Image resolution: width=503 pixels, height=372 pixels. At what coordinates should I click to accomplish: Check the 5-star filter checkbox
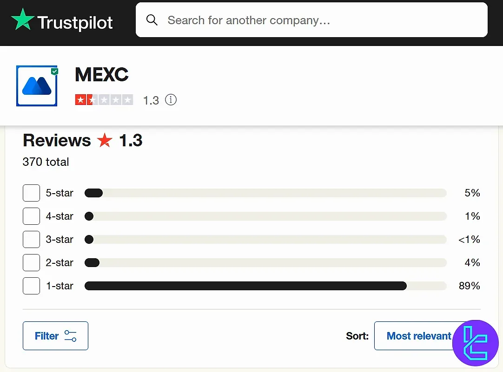pyautogui.click(x=32, y=193)
